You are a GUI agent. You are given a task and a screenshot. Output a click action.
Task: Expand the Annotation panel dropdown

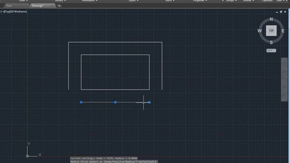(x=90, y=1)
